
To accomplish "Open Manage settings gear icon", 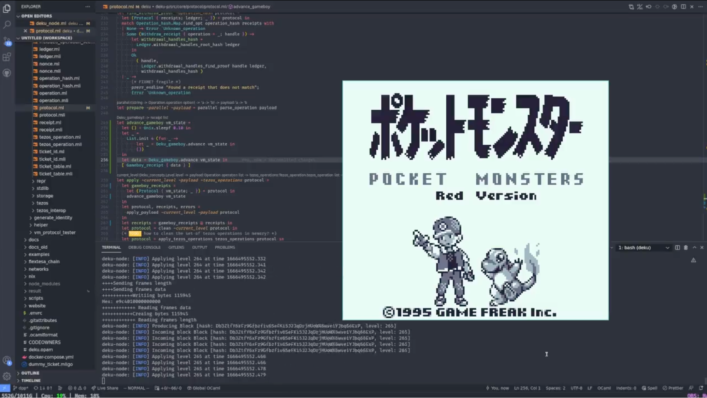I will pyautogui.click(x=7, y=376).
